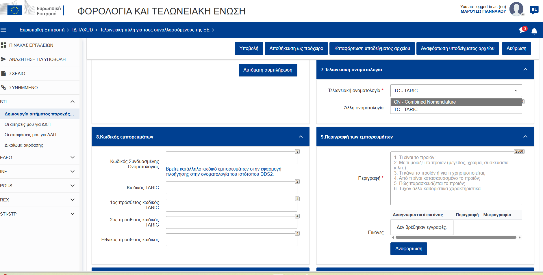Click the notifications bell icon

[x=534, y=31]
